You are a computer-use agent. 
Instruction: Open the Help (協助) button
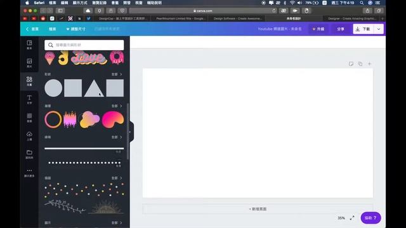coord(370,218)
